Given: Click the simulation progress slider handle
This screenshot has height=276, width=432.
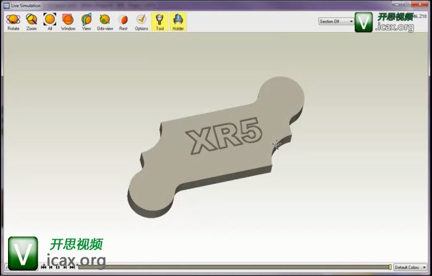Looking at the screenshot, I should click(x=390, y=267).
